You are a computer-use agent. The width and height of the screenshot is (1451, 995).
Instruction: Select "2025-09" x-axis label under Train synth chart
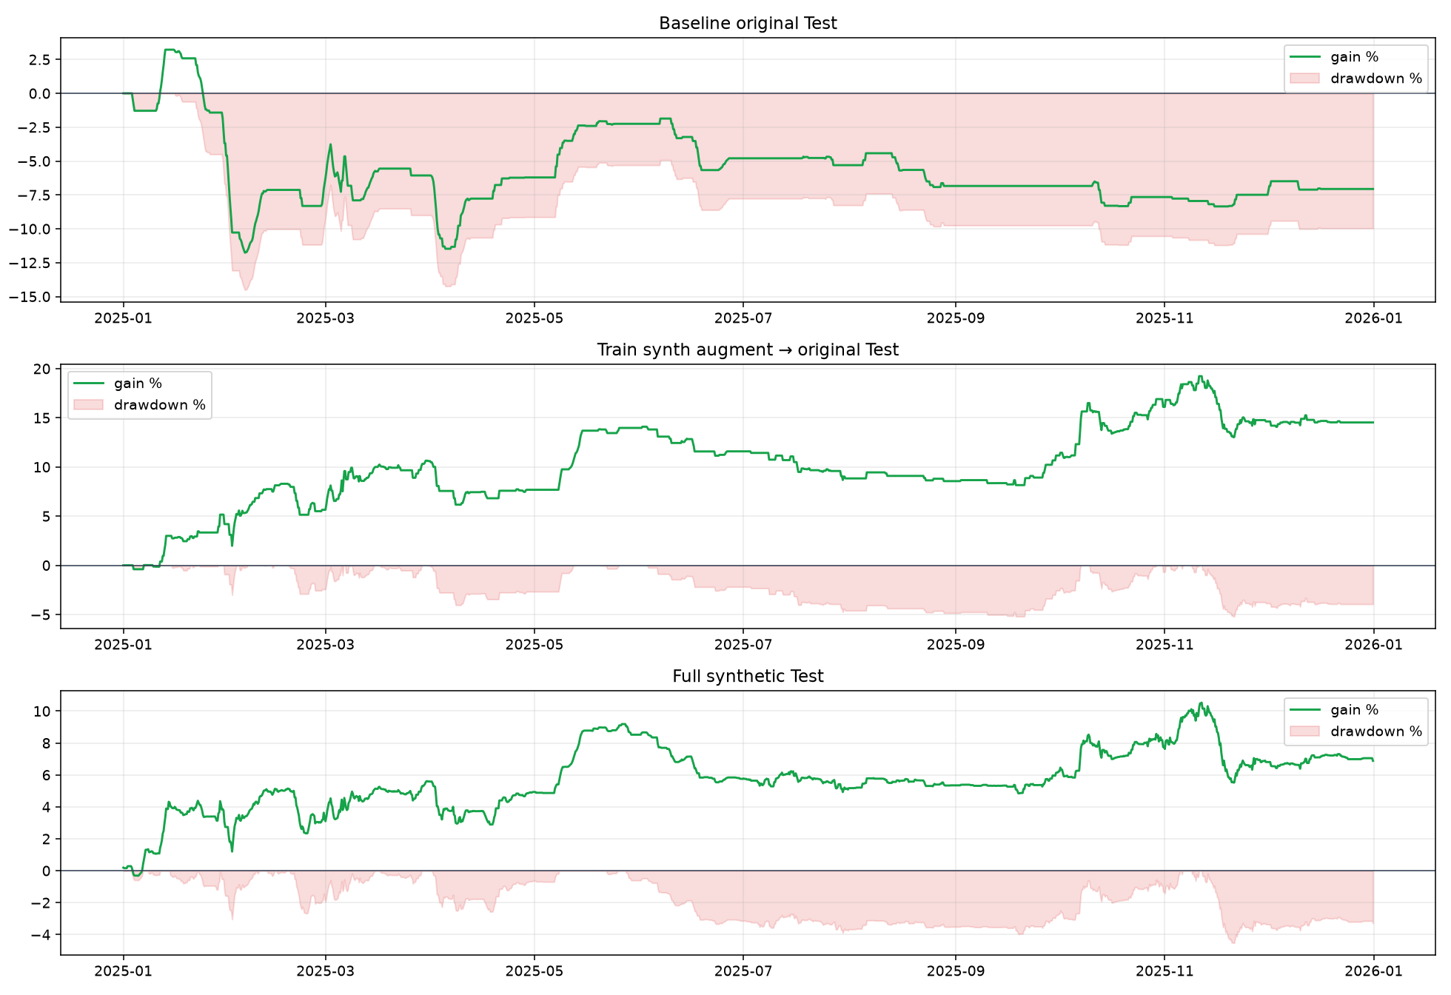coord(955,645)
